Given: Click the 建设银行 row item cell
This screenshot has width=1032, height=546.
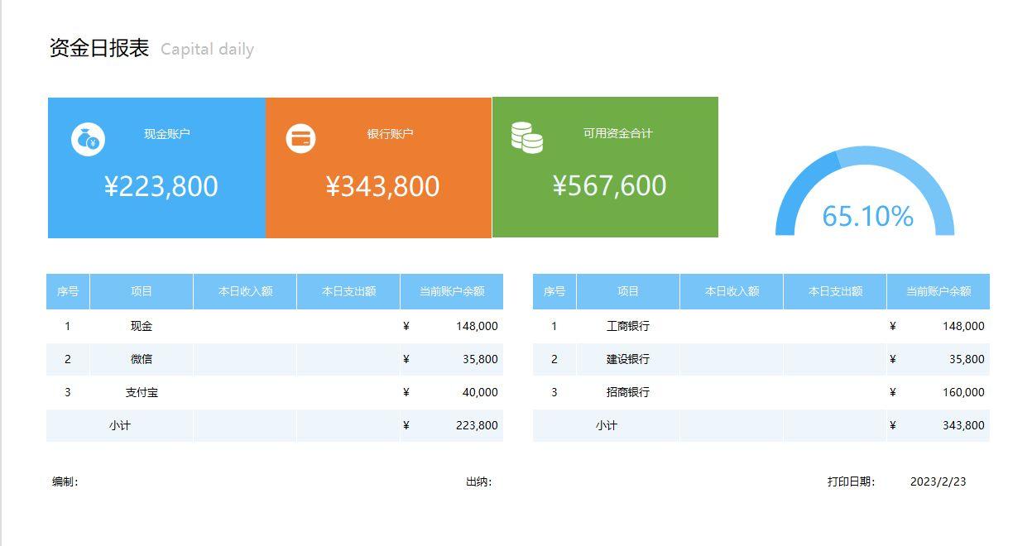Looking at the screenshot, I should pos(627,359).
